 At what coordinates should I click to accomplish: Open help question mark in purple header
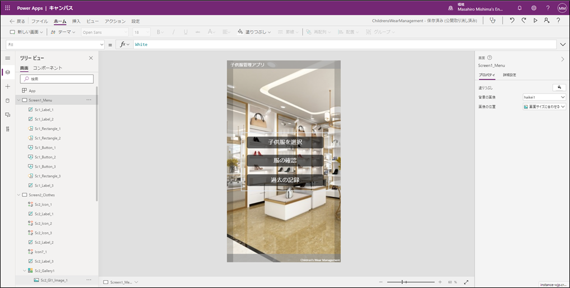click(x=548, y=8)
